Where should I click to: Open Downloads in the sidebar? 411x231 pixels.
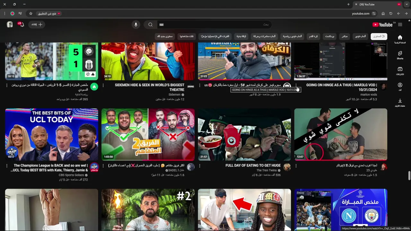400,102
